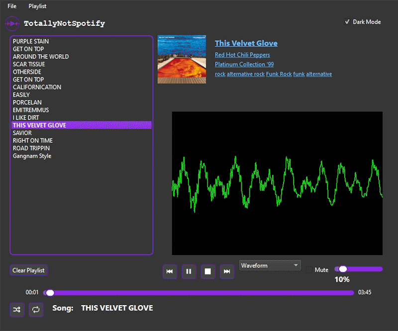Stop playback of This Velvet Glove

[x=208, y=271]
